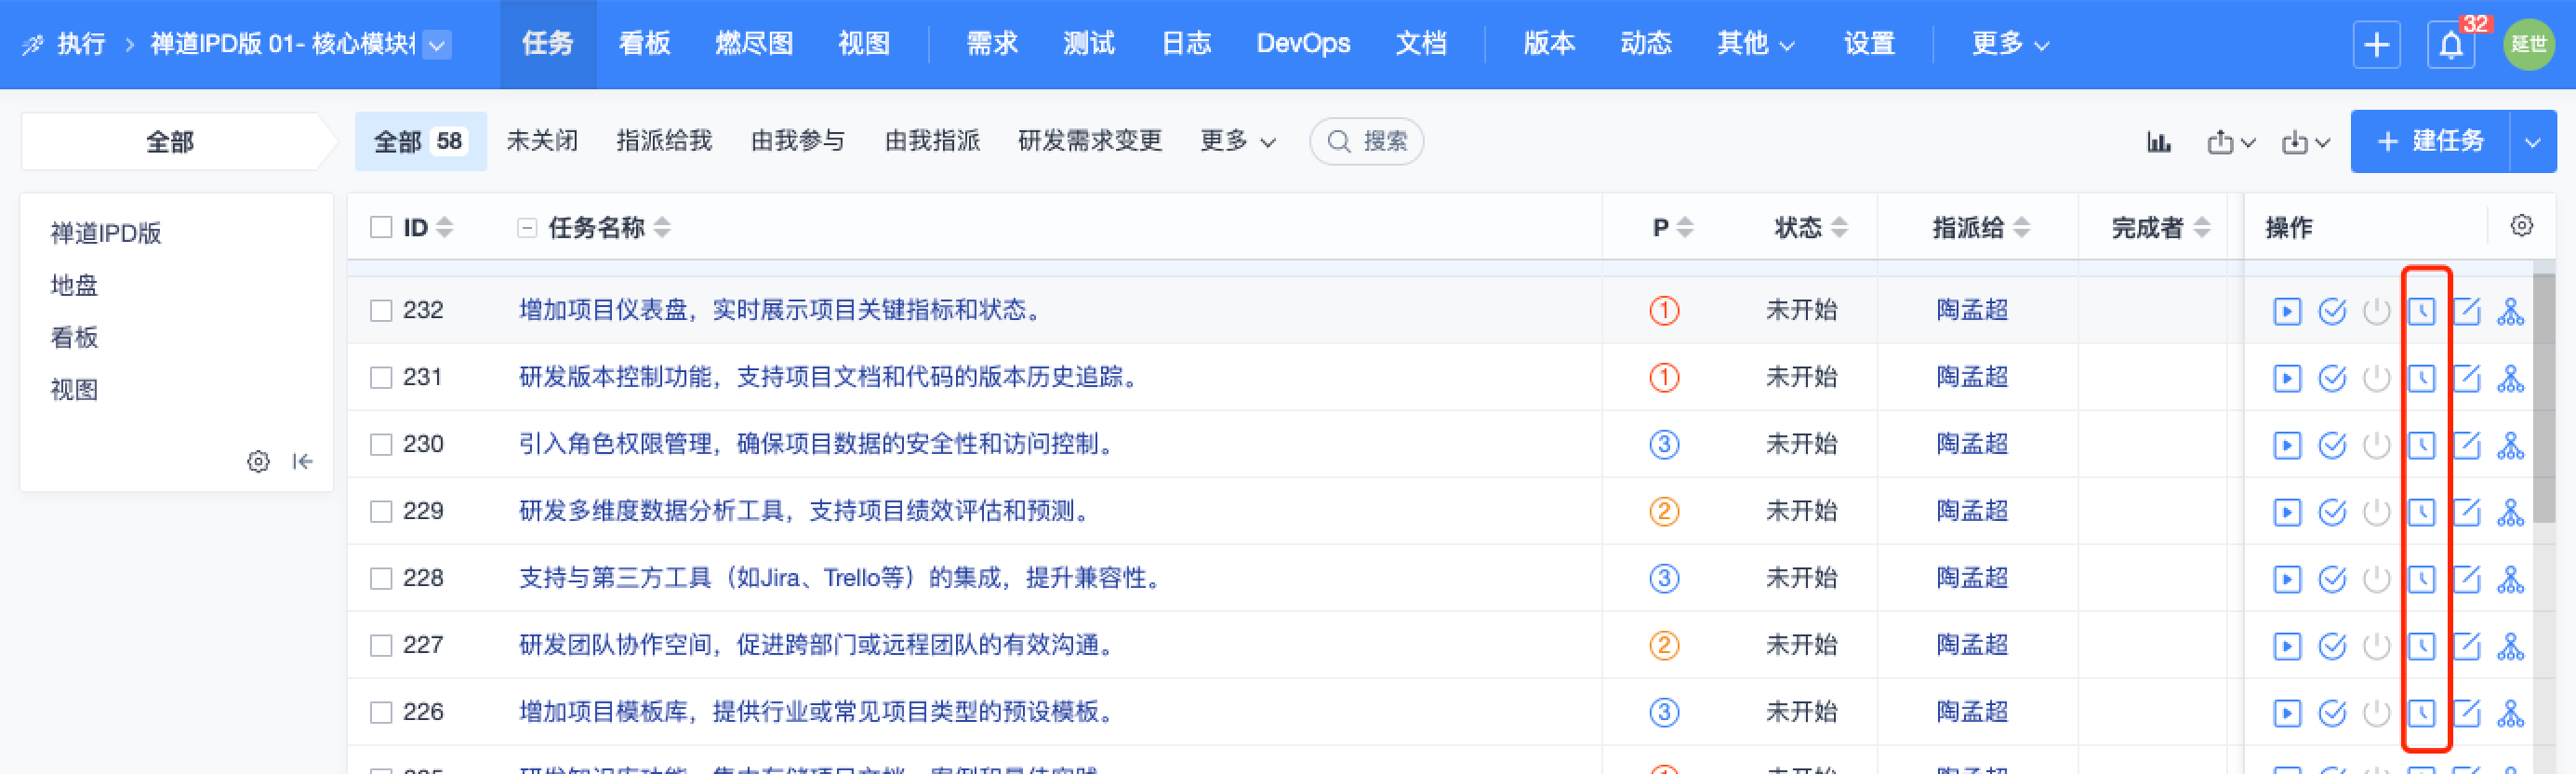Click the table column settings gear icon
Screen dimensions: 2576x774
2521,226
